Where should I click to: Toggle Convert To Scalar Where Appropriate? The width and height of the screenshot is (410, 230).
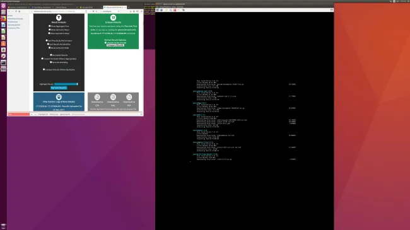(x=42, y=59)
